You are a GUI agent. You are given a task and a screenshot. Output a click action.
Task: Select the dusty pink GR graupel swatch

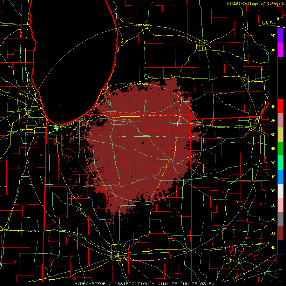pyautogui.click(x=281, y=120)
